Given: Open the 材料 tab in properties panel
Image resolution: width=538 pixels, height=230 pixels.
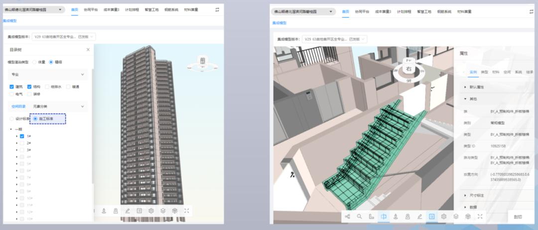Looking at the screenshot, I should (496, 72).
